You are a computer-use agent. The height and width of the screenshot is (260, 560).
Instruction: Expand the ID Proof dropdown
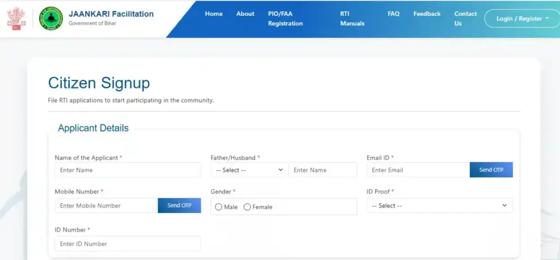click(439, 206)
